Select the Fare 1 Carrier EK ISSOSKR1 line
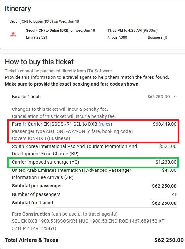The height and width of the screenshot is (249, 185). point(62,124)
